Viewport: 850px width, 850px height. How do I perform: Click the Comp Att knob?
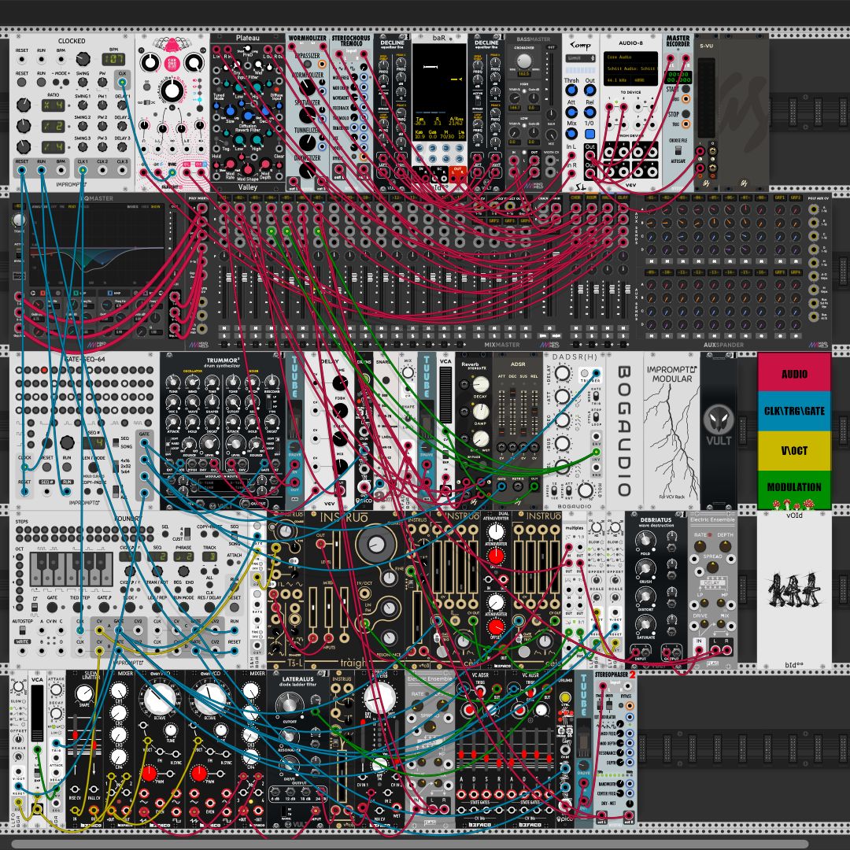click(x=571, y=113)
